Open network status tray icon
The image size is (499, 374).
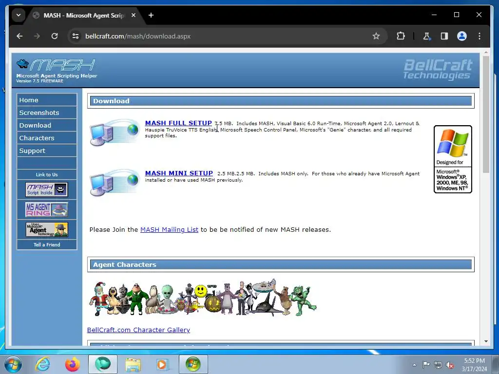pos(438,365)
